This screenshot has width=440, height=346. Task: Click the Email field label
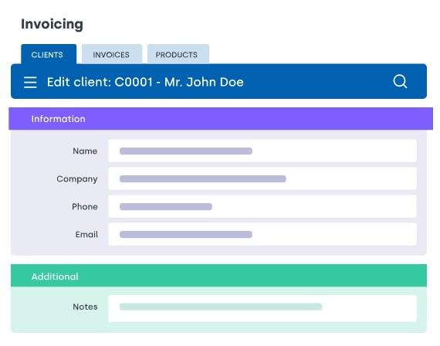86,235
